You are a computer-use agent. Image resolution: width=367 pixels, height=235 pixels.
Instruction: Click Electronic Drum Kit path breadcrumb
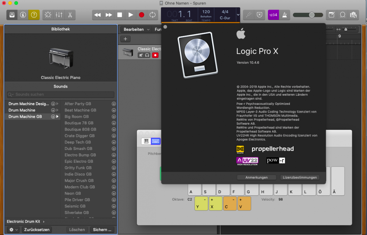23,221
